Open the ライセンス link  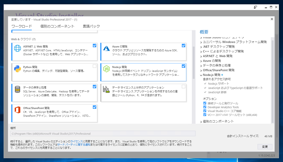[x=77, y=141]
